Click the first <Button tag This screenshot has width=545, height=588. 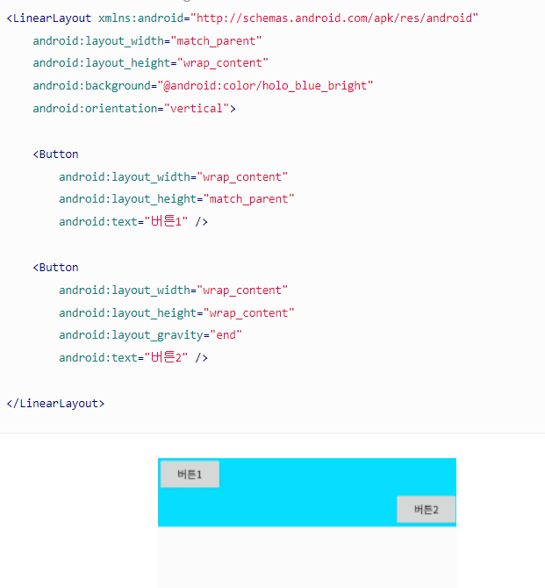[x=55, y=154]
